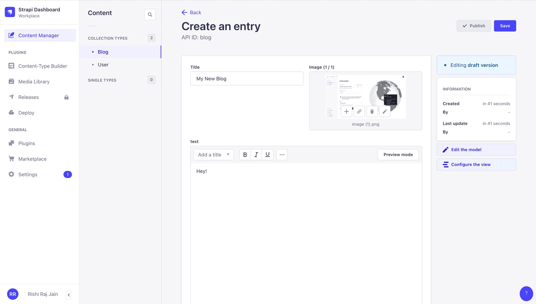The width and height of the screenshot is (536, 304).
Task: Open the Add a title dropdown
Action: pos(214,155)
